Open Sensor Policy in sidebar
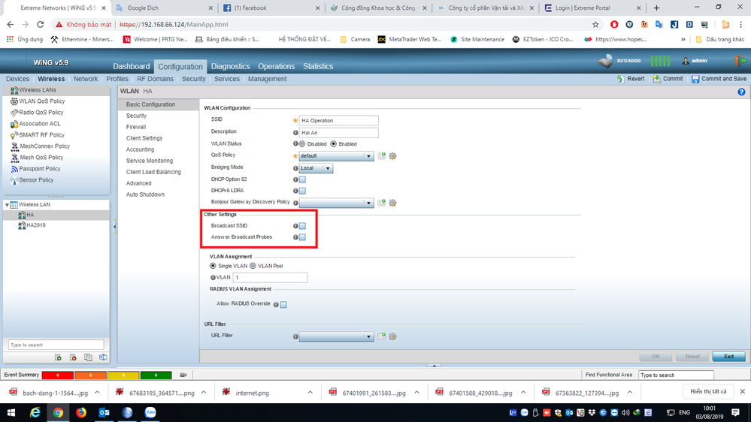This screenshot has width=751, height=422. point(32,180)
